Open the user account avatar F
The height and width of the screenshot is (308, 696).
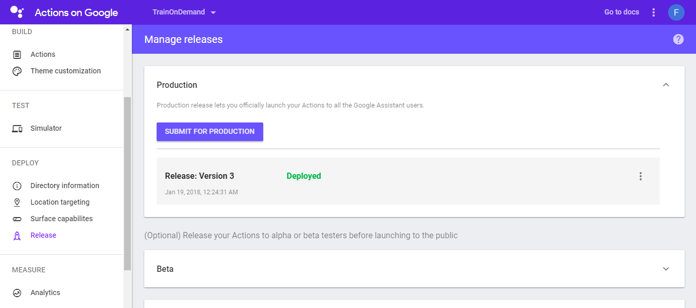tap(676, 12)
